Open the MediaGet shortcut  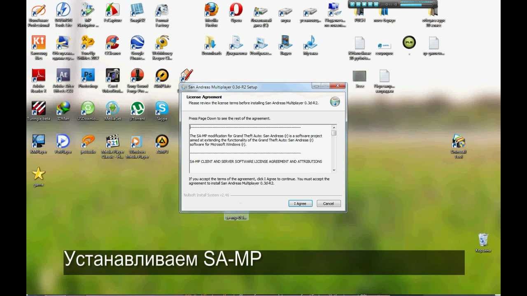tap(112, 111)
